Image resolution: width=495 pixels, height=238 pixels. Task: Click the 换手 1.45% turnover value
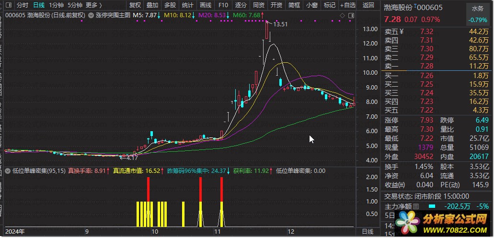(x=424, y=167)
